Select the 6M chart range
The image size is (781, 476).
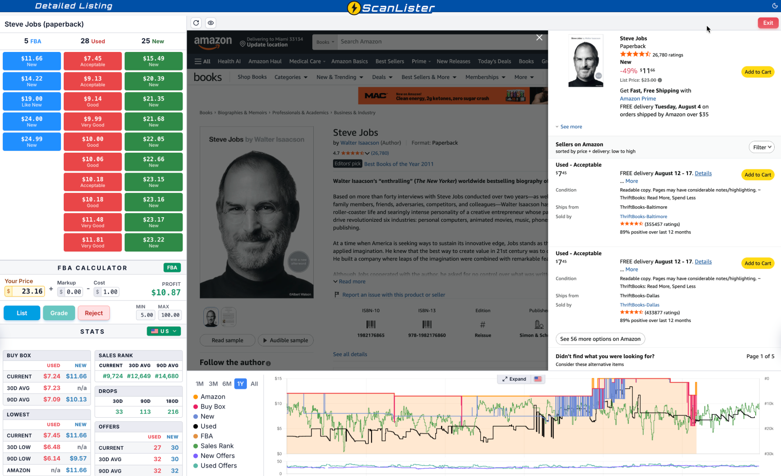pyautogui.click(x=227, y=384)
